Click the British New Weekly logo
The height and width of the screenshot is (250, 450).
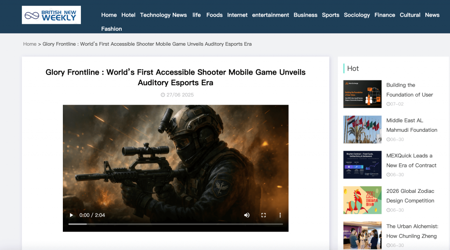click(51, 15)
